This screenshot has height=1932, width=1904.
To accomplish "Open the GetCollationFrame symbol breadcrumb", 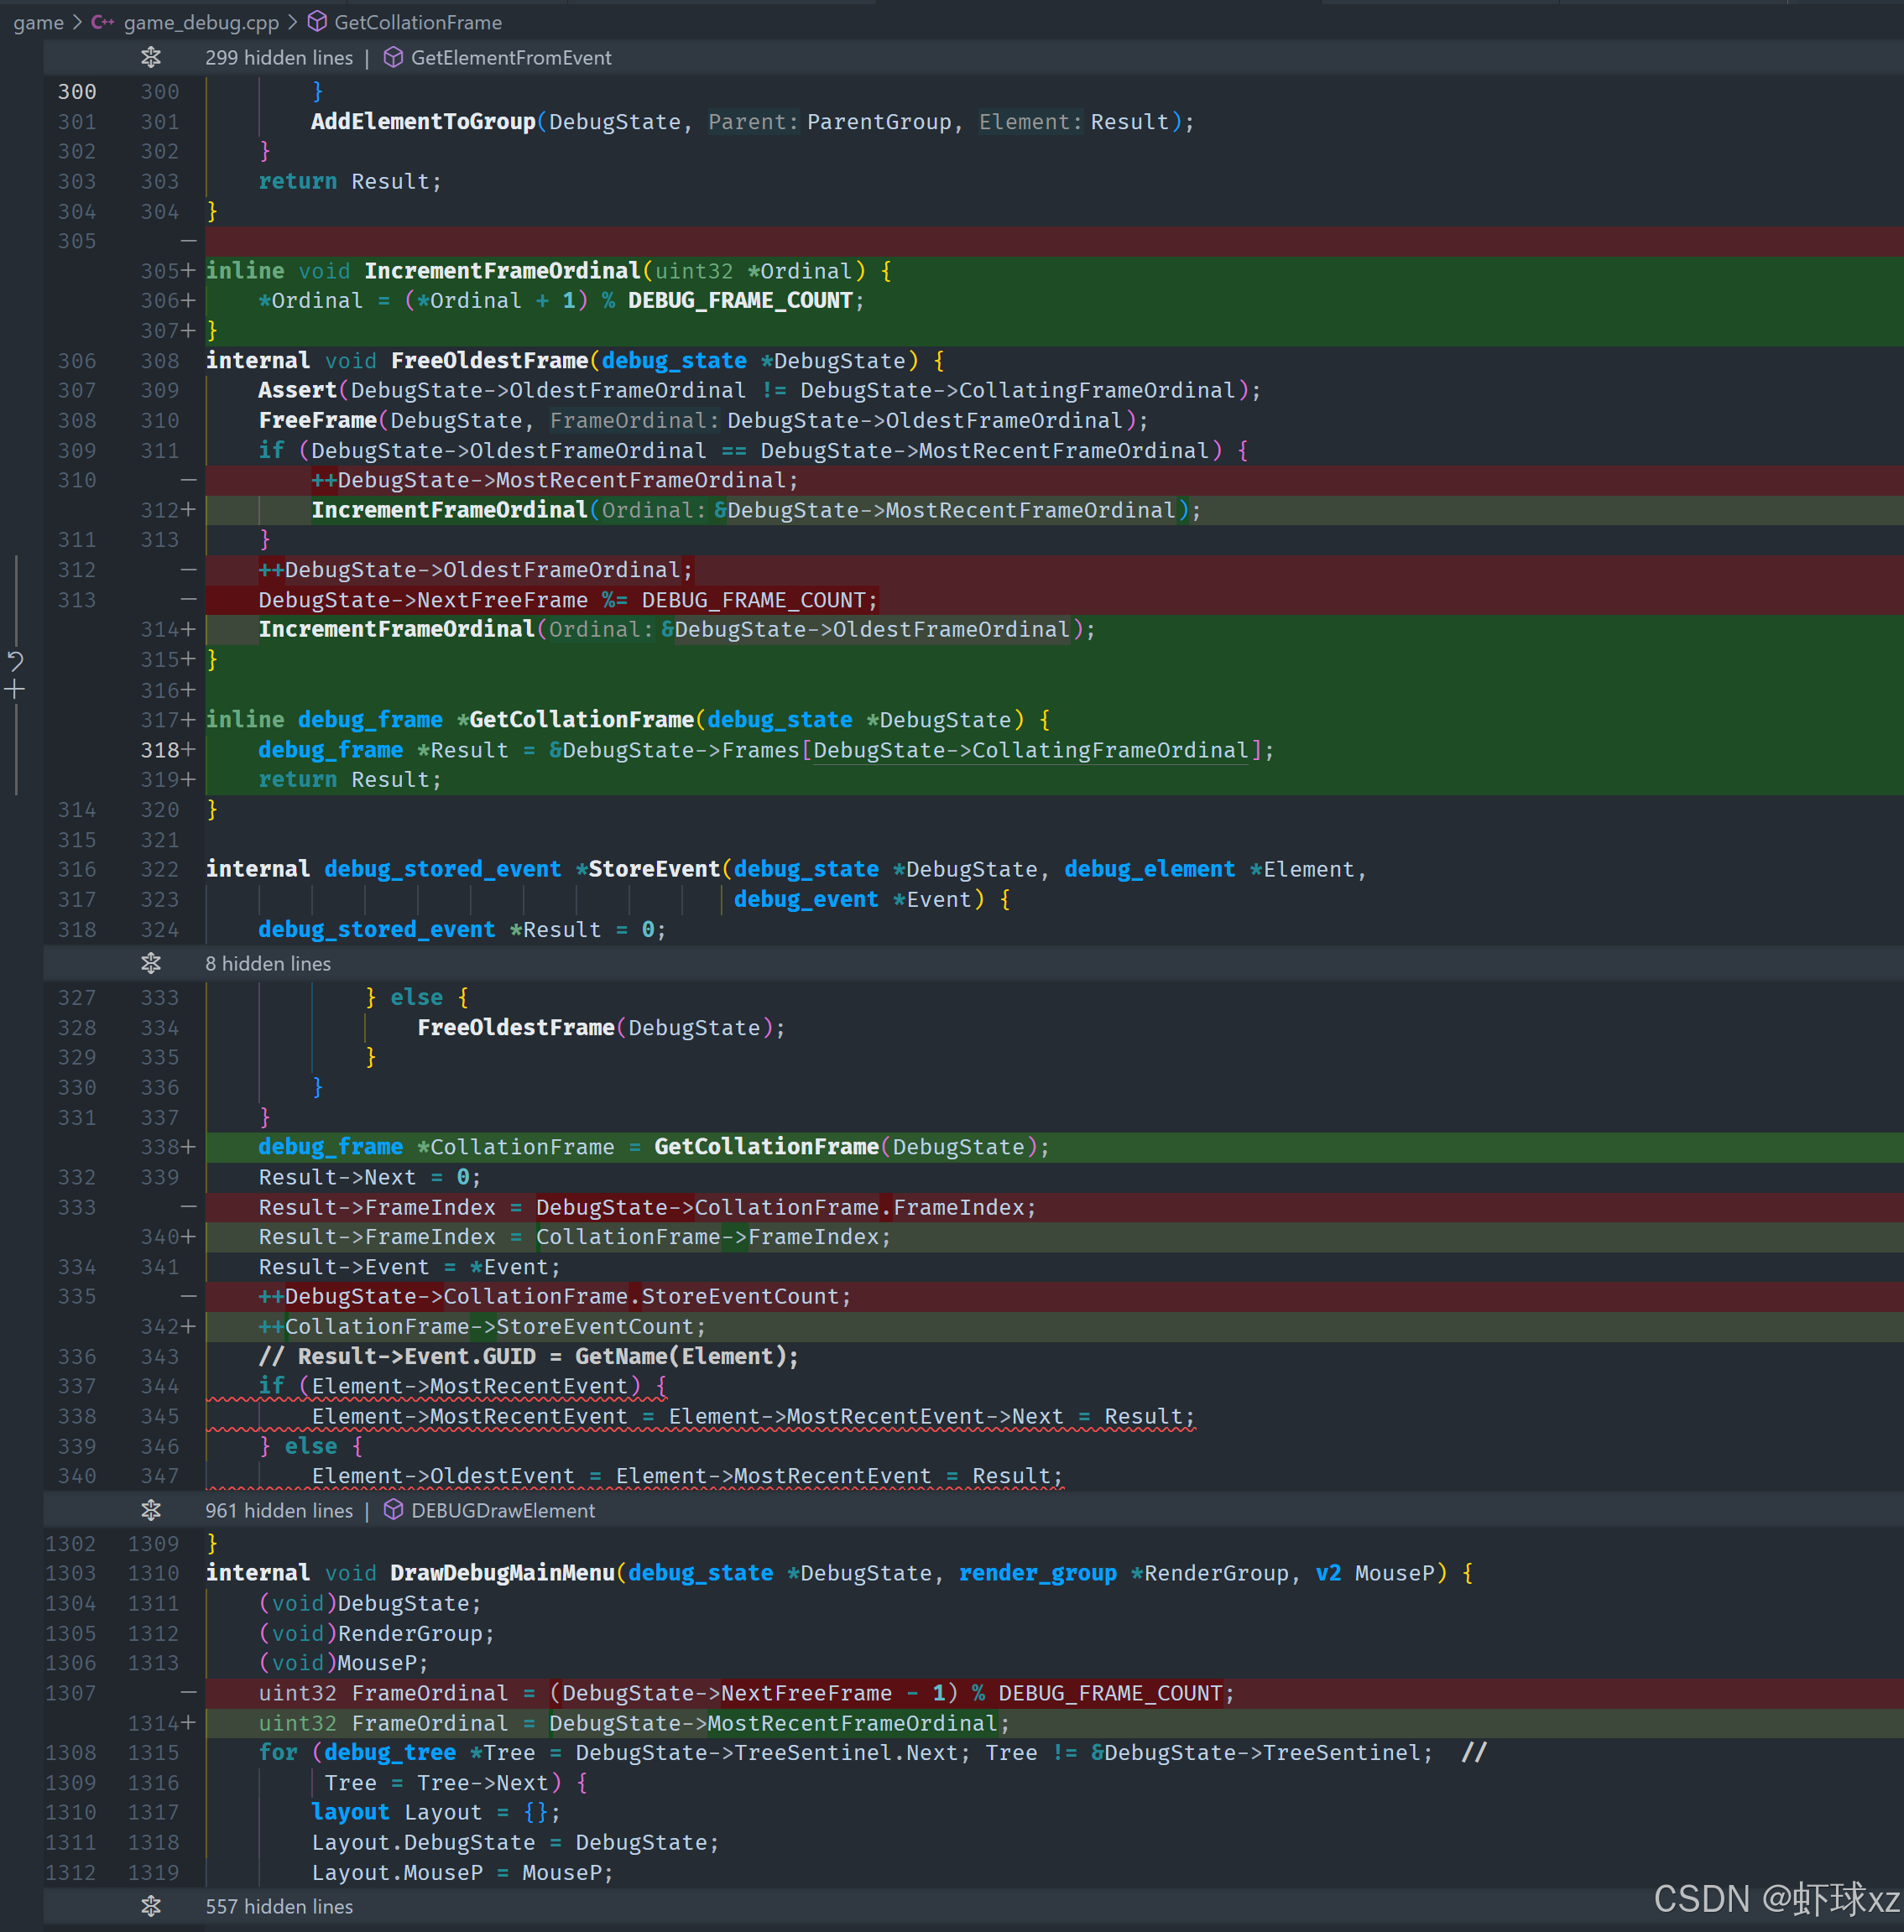I will point(417,22).
